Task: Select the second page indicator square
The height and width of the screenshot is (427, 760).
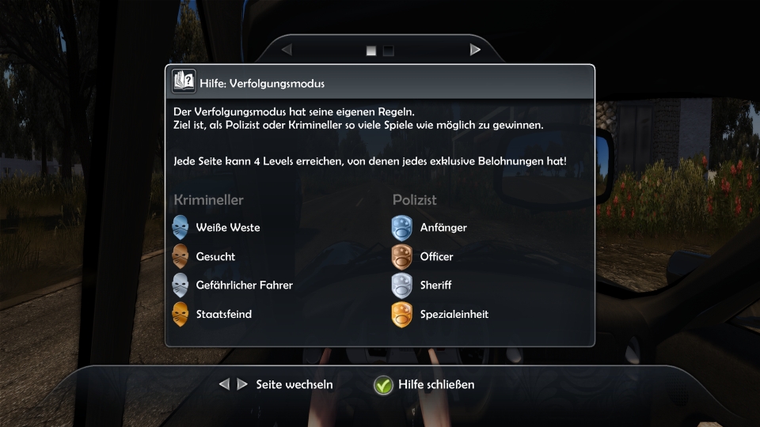Action: [x=388, y=51]
